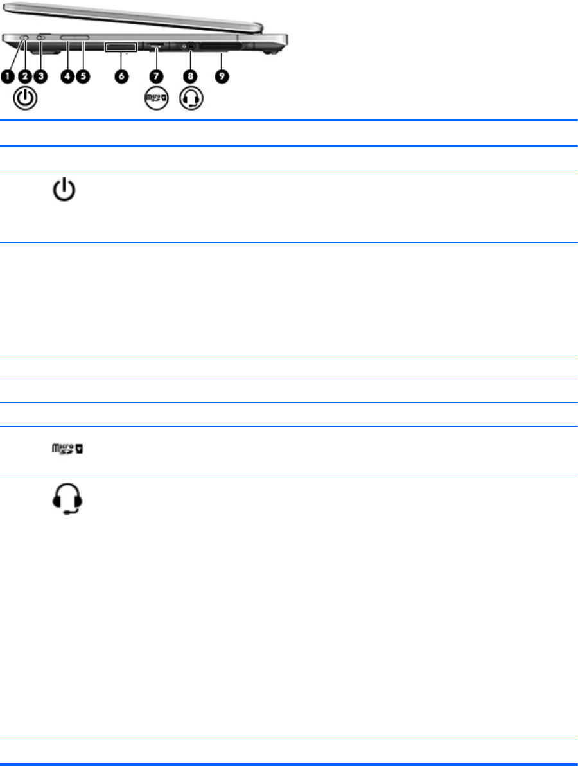578x766 pixels.
Task: Click the circled power symbol under the diagram
Action: [x=25, y=98]
